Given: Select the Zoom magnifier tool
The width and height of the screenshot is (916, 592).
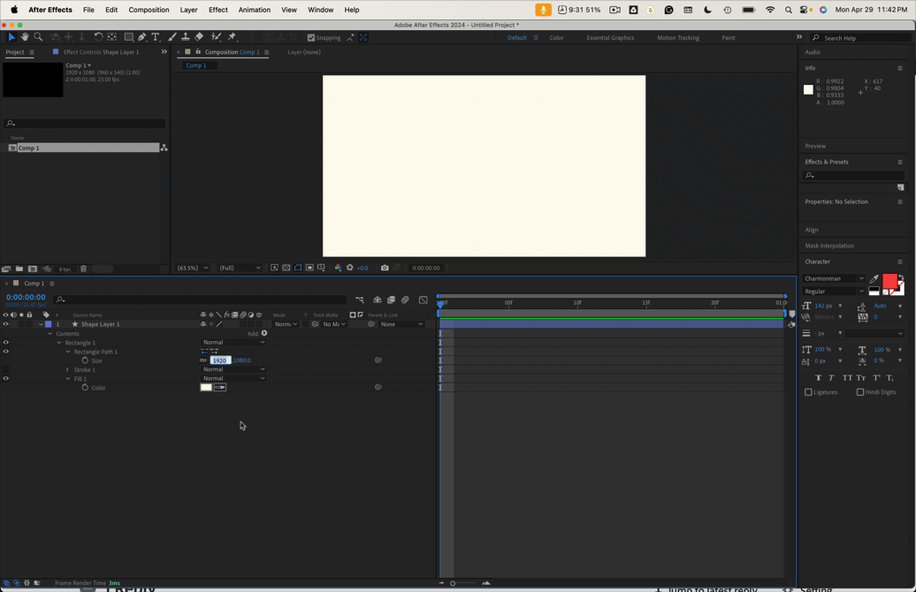Looking at the screenshot, I should pos(38,37).
